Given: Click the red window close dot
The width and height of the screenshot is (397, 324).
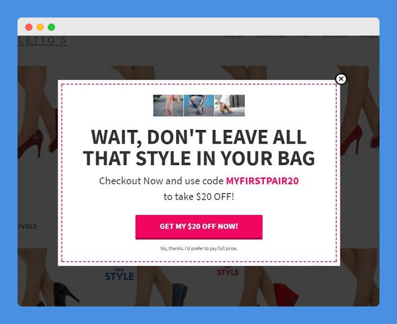Looking at the screenshot, I should [29, 27].
